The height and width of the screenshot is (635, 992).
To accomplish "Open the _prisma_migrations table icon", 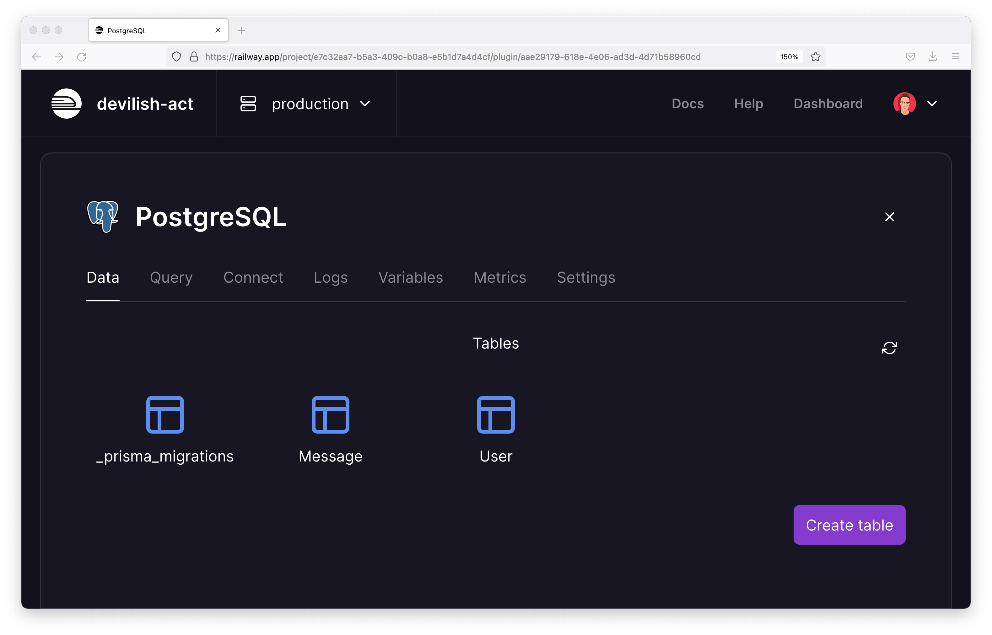I will 165,414.
